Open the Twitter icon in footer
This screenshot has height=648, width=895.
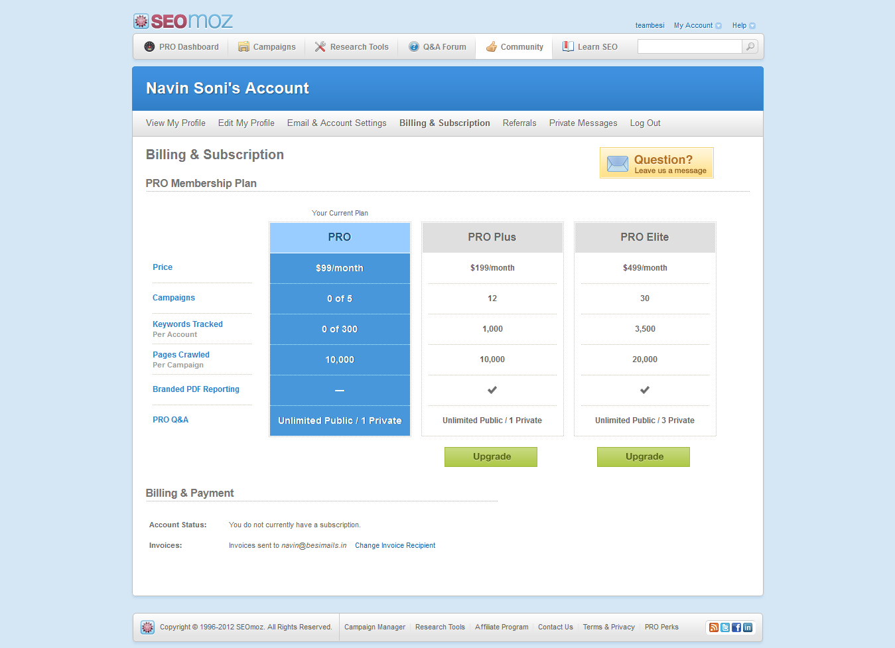click(x=725, y=627)
